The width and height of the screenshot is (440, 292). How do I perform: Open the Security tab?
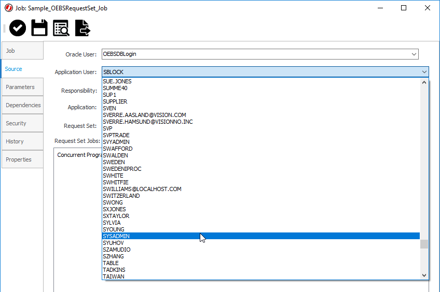coord(22,123)
